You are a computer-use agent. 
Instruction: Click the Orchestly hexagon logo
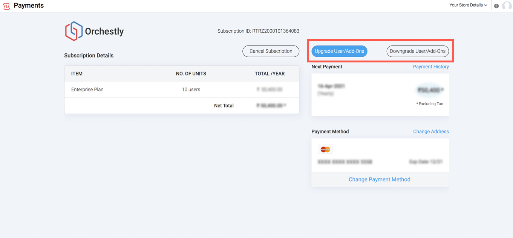(x=74, y=31)
